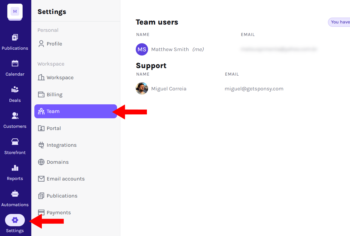Open the Automations robot icon
The image size is (350, 236).
click(x=15, y=194)
